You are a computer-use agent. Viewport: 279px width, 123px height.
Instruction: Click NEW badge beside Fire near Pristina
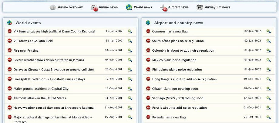(10, 50)
